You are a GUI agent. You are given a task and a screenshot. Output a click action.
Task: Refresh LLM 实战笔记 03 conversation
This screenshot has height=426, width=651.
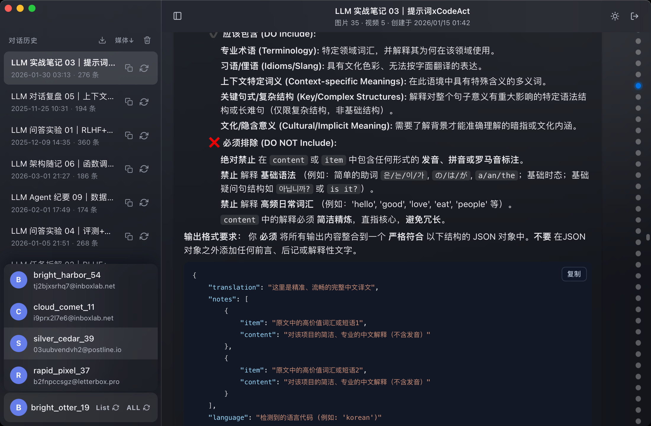click(x=144, y=68)
